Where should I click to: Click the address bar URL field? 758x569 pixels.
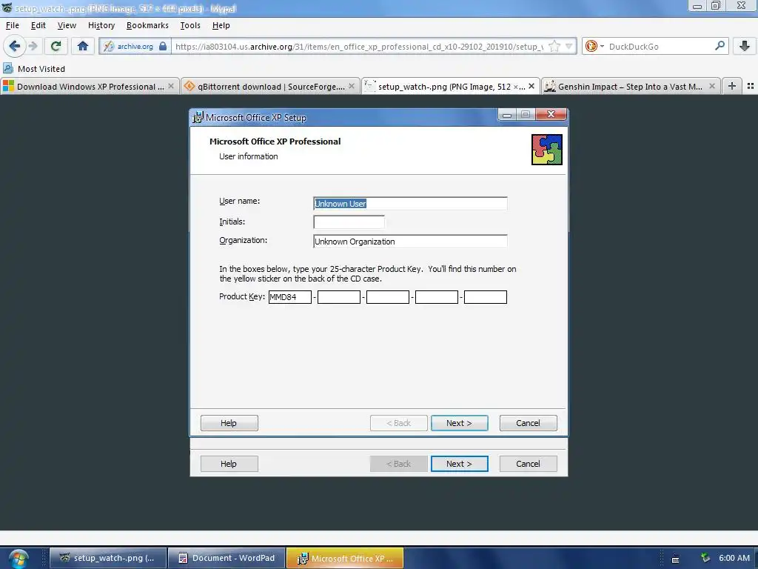(359, 47)
